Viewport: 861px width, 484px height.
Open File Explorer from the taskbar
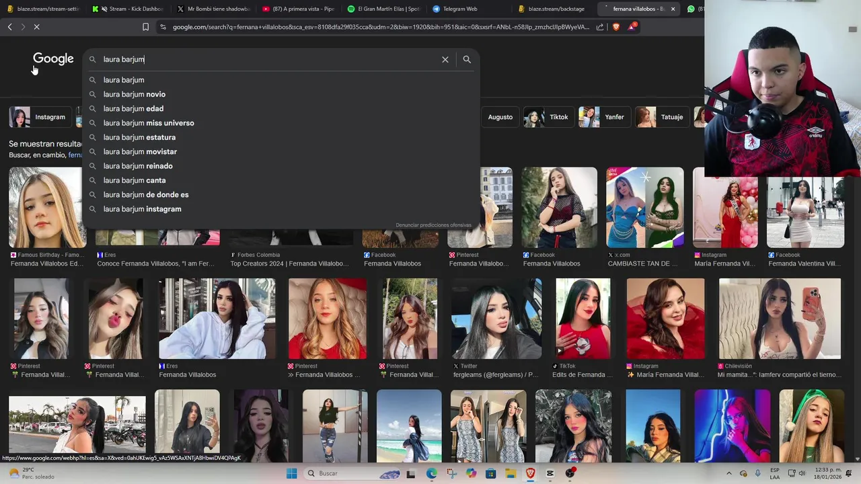click(x=511, y=473)
